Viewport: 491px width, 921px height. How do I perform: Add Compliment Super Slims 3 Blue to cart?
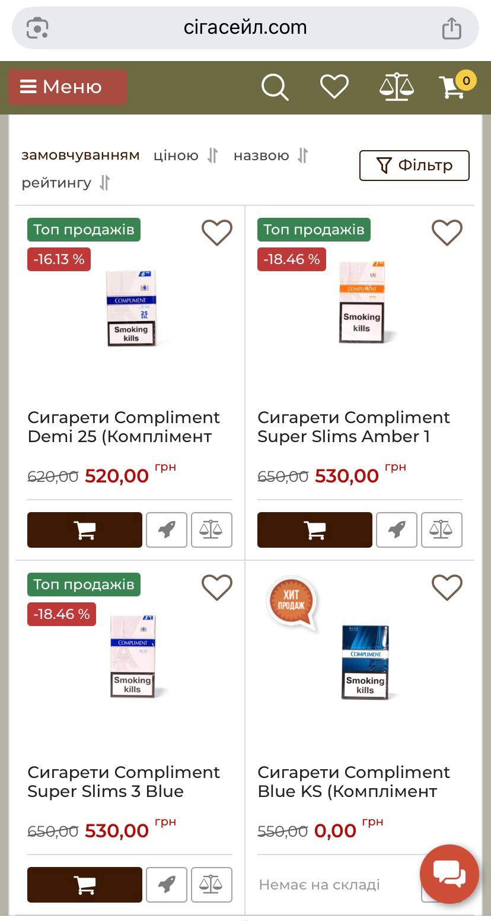tap(85, 884)
